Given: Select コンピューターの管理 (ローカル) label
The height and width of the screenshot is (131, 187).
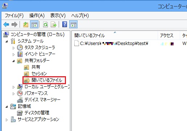Looking at the screenshot, I should pos(38,34).
